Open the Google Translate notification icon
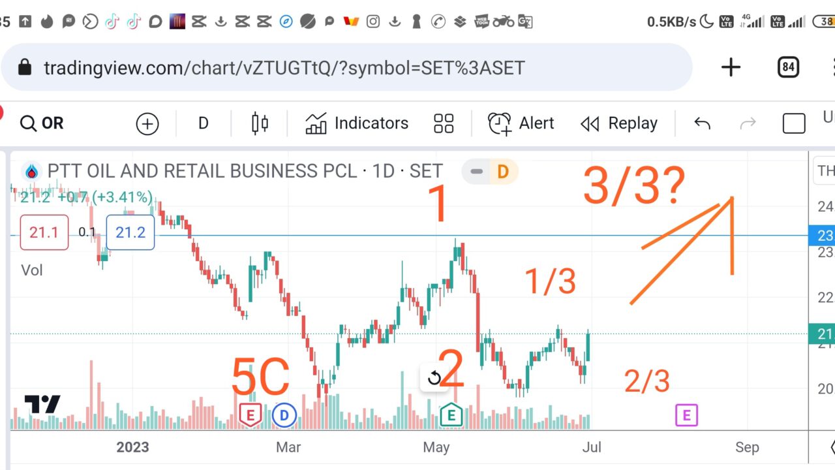Viewport: 835px width, 470px height. tap(525, 22)
